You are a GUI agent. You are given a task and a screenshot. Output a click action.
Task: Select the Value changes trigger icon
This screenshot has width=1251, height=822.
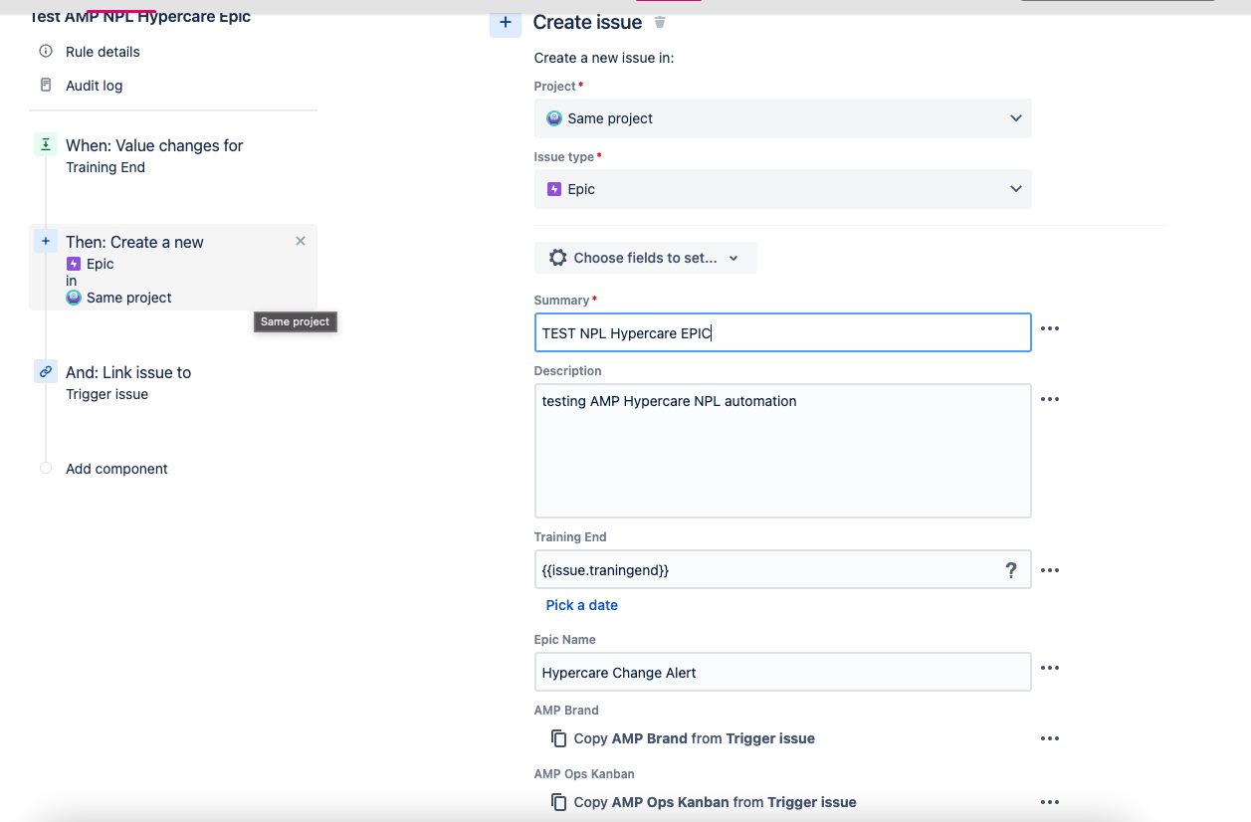[46, 144]
